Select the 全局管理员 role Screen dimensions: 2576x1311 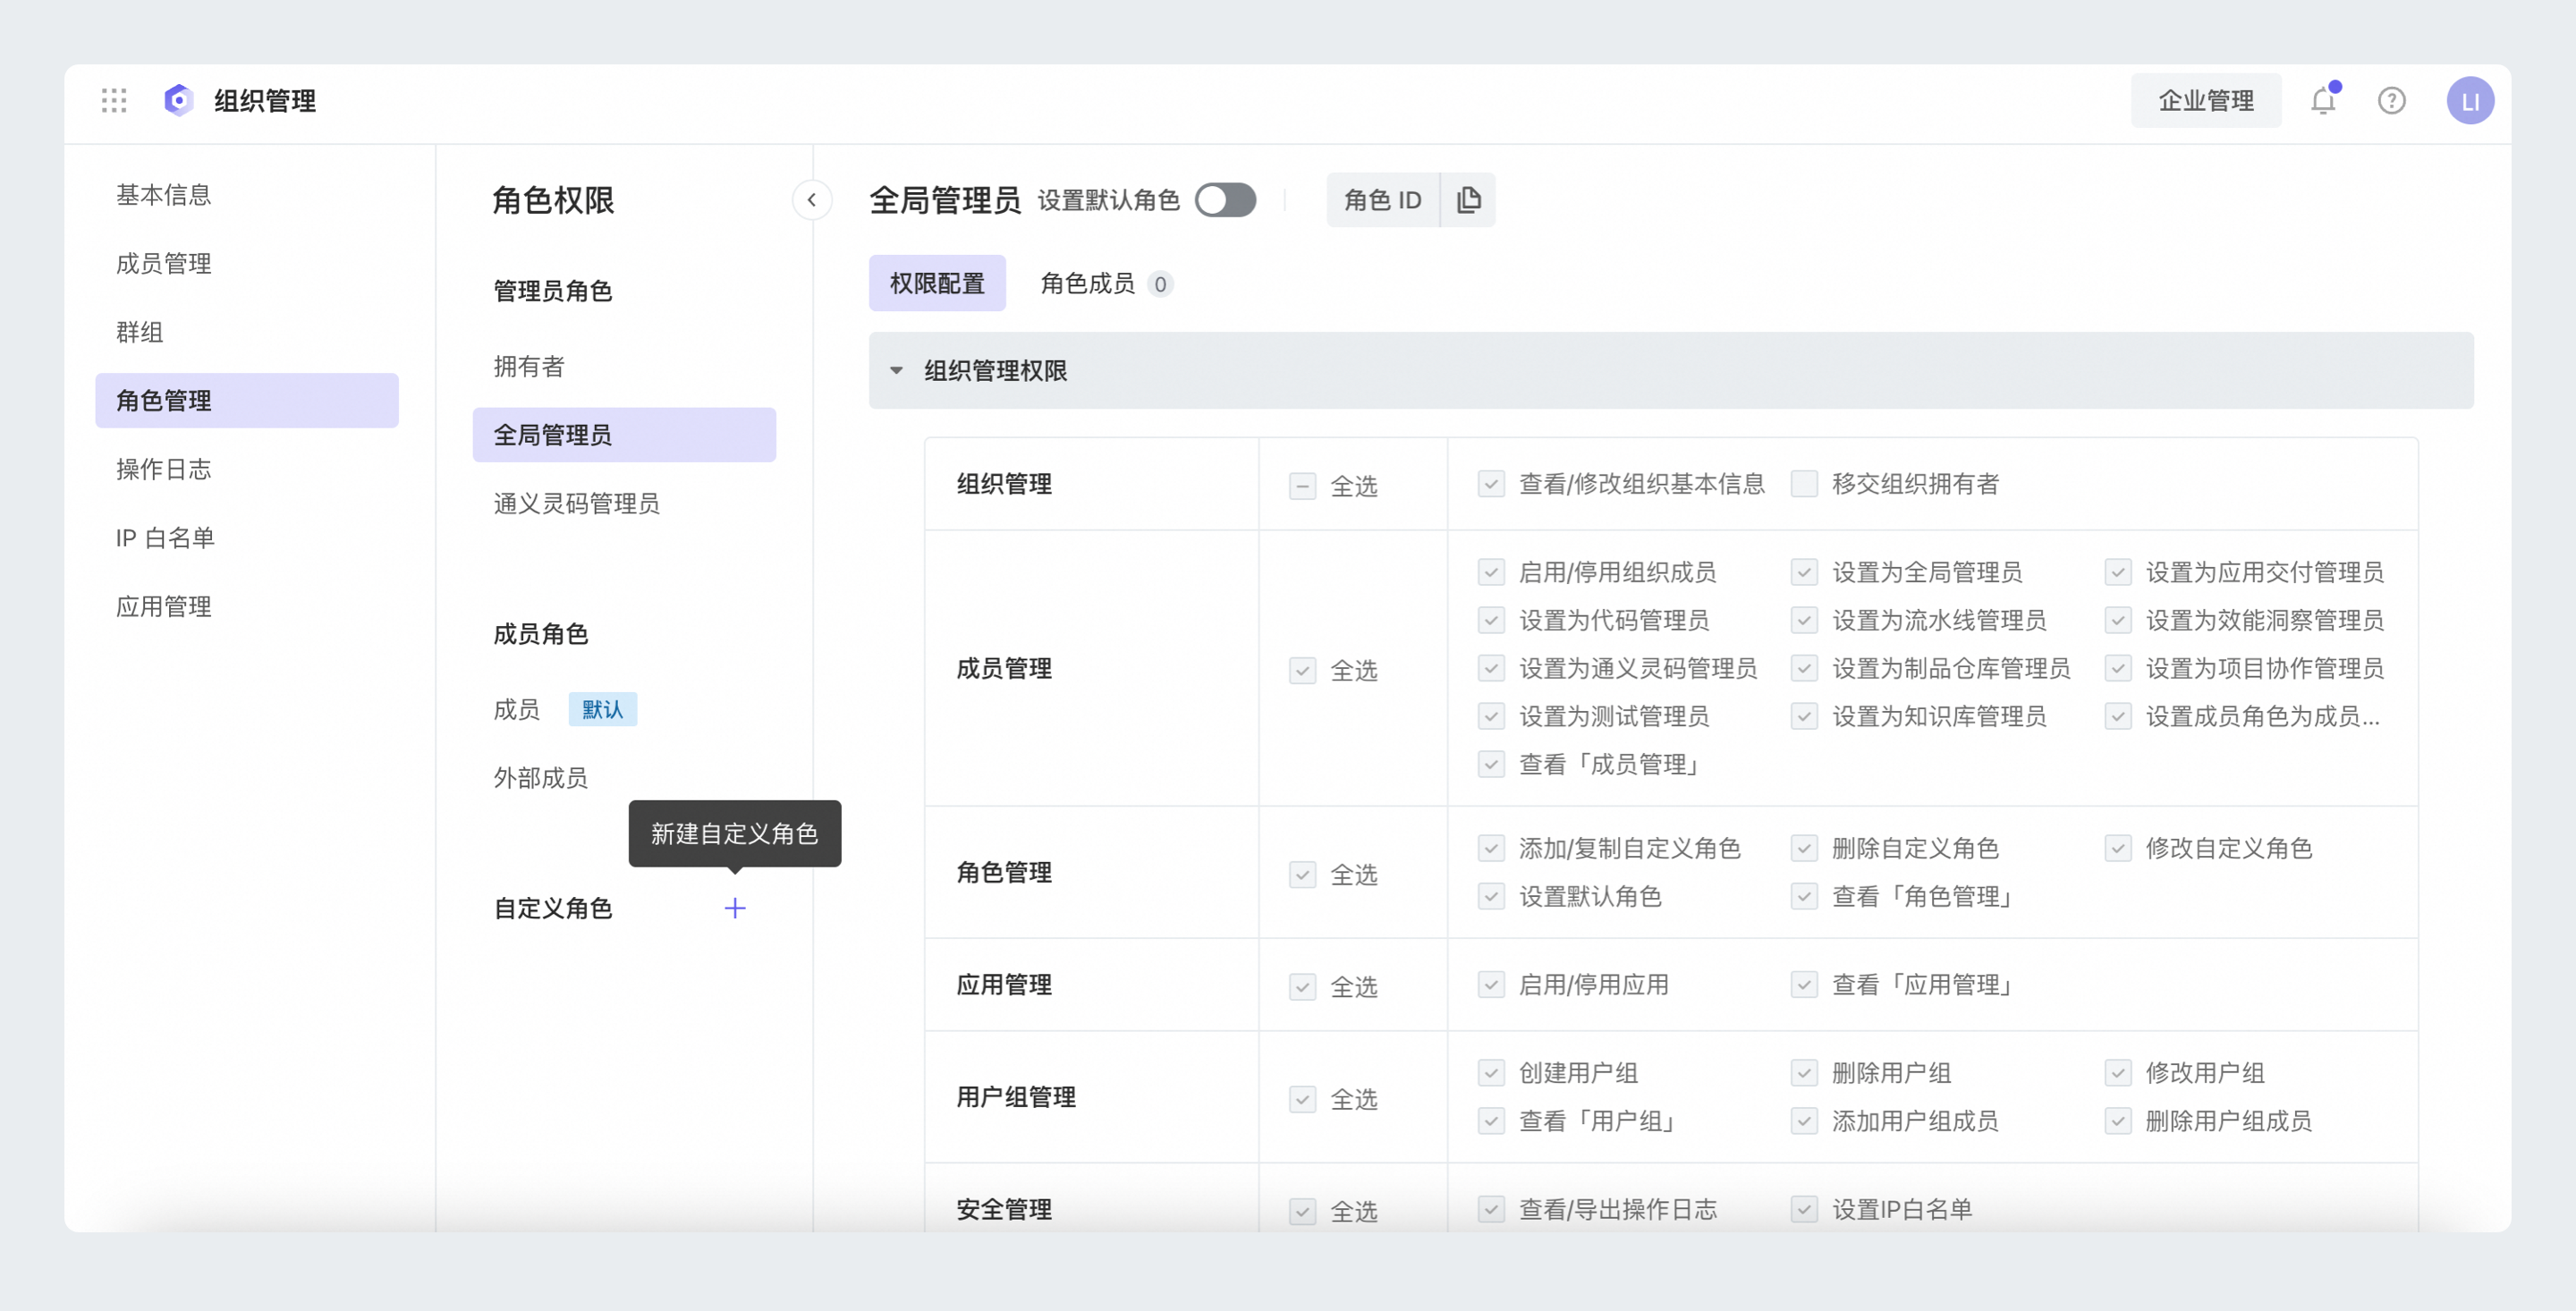click(x=624, y=435)
